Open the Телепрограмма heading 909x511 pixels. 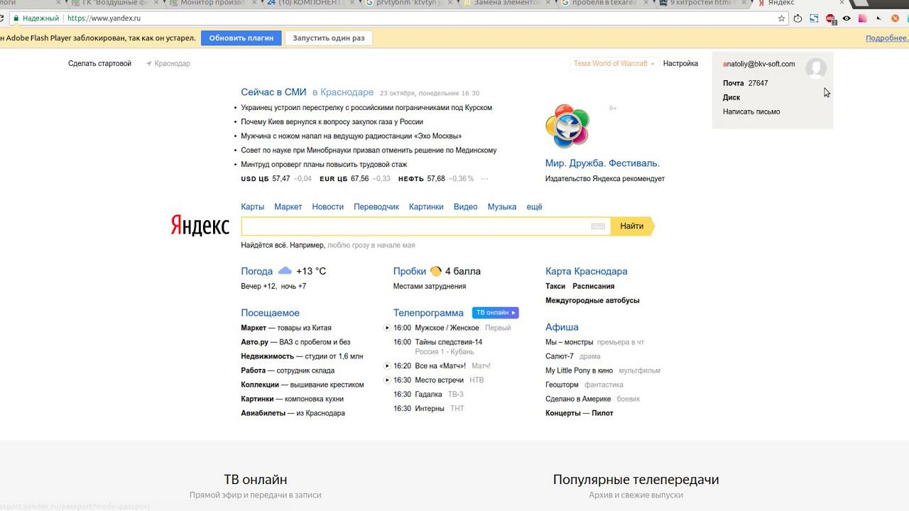428,313
